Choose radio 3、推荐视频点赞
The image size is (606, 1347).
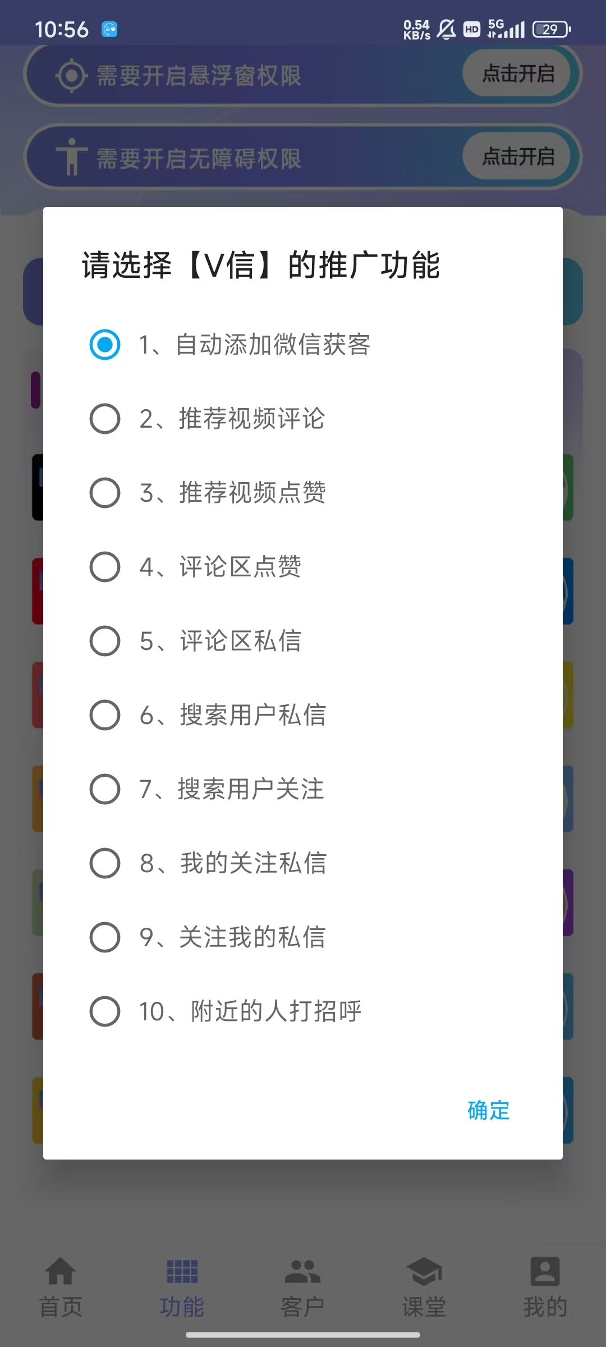pyautogui.click(x=105, y=493)
